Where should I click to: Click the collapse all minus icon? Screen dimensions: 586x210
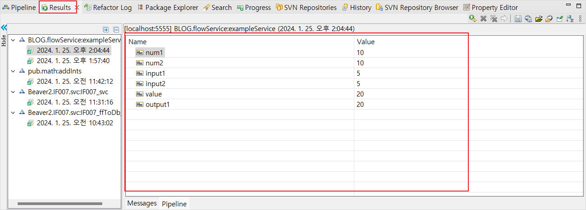pos(116,29)
